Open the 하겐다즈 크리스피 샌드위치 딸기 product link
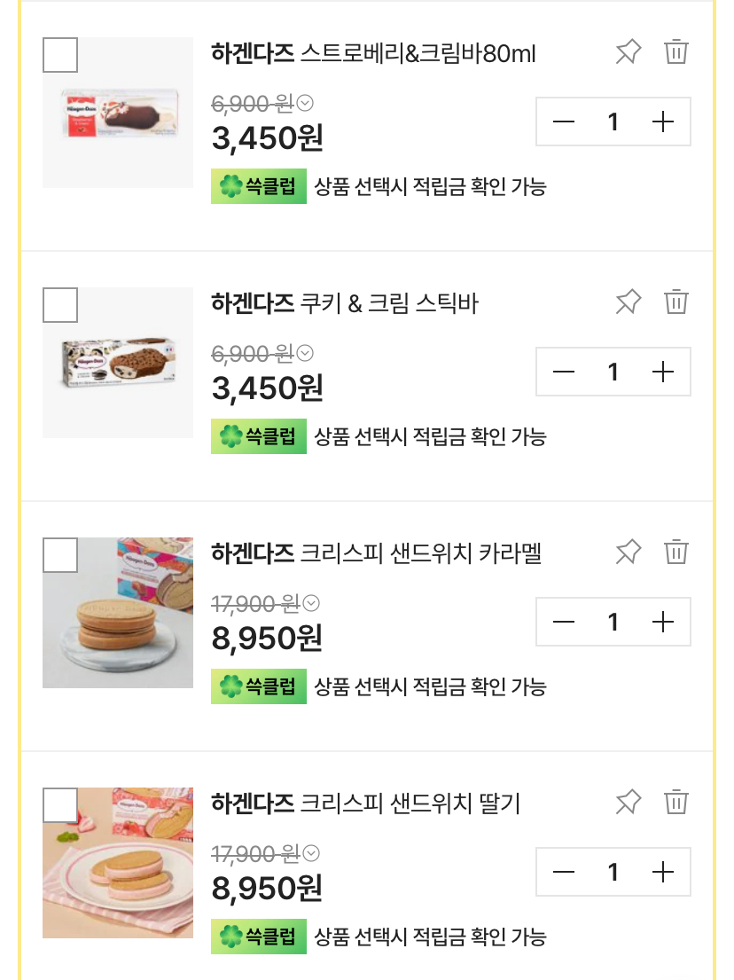Viewport: 734px width, 980px height. (x=365, y=804)
